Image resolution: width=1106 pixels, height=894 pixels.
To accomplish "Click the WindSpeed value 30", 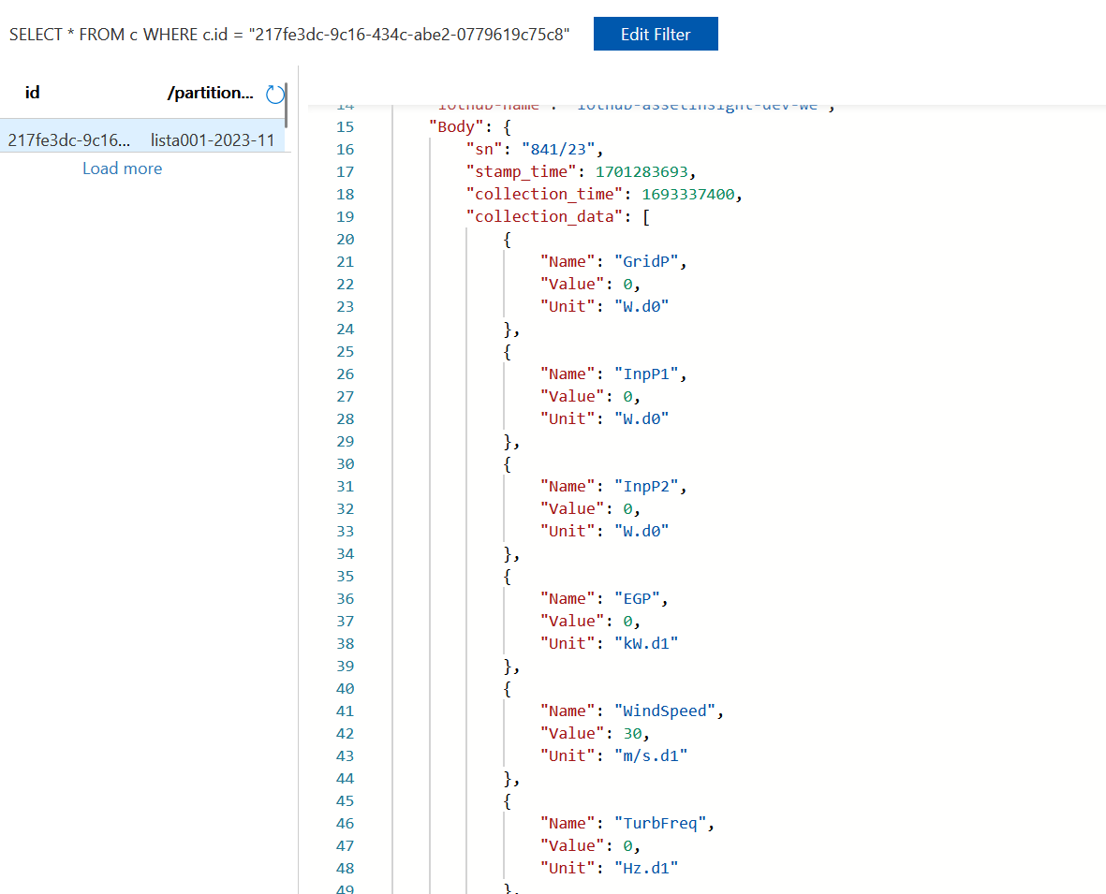I will pos(631,733).
